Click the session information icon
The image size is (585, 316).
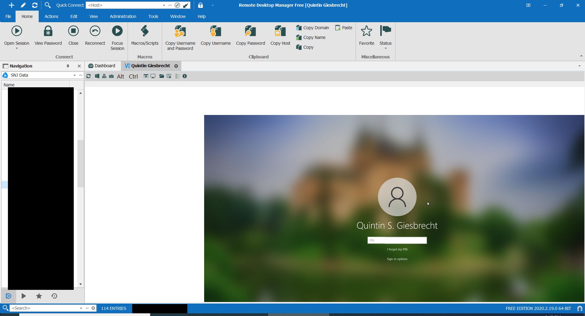185,76
